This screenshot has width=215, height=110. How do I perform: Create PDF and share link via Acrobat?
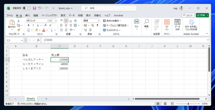click(x=191, y=25)
